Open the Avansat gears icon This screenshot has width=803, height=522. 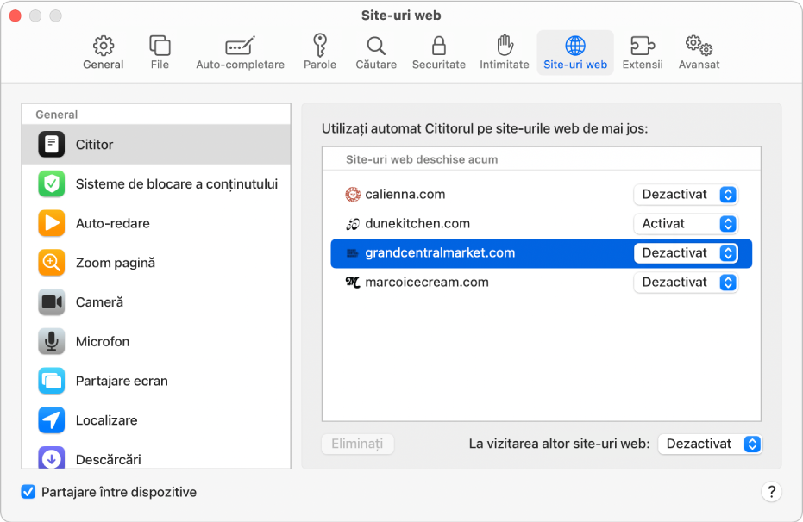click(x=699, y=46)
